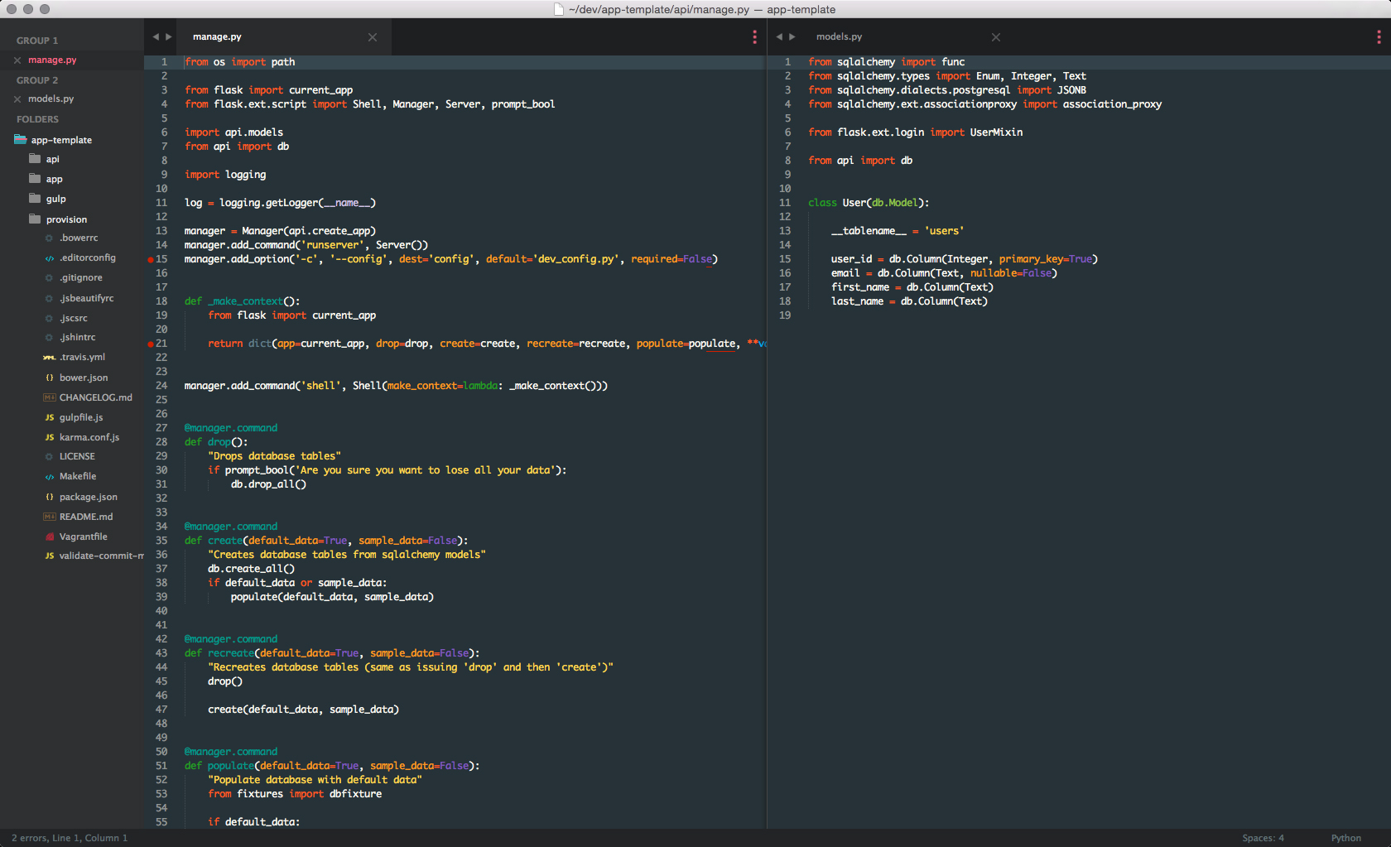Open the .travis.yml file
The image size is (1391, 847).
point(83,358)
